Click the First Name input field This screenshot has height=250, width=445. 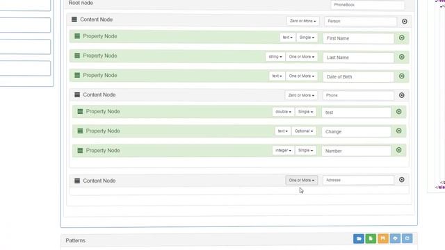(x=359, y=38)
